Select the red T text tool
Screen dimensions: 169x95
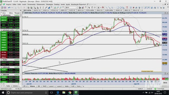pyautogui.click(x=127, y=8)
